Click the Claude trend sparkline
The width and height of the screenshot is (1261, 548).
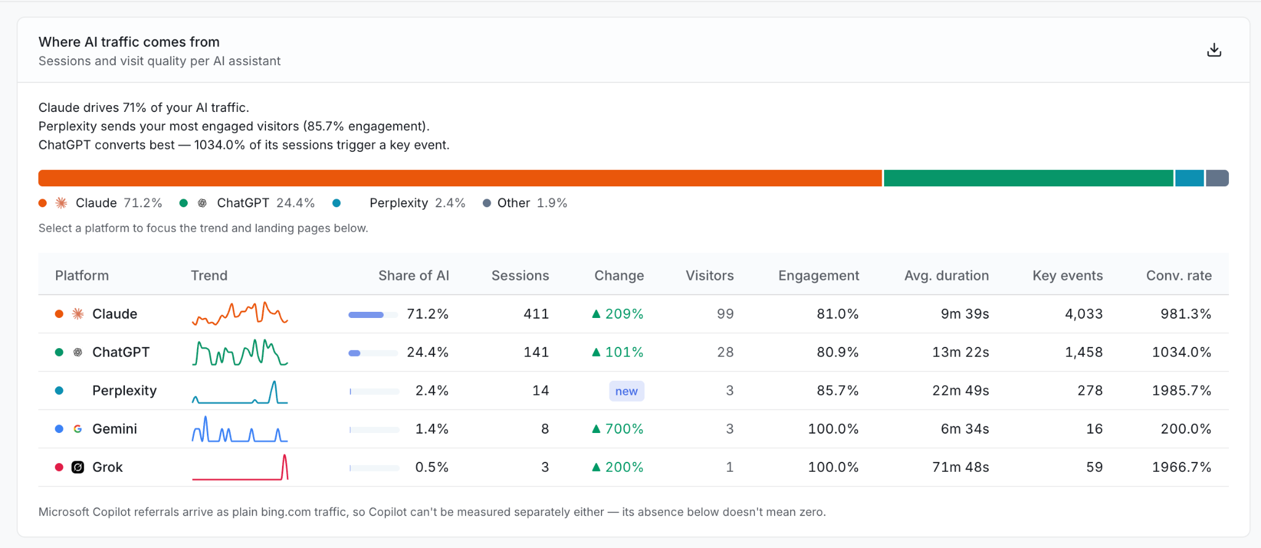coord(240,313)
